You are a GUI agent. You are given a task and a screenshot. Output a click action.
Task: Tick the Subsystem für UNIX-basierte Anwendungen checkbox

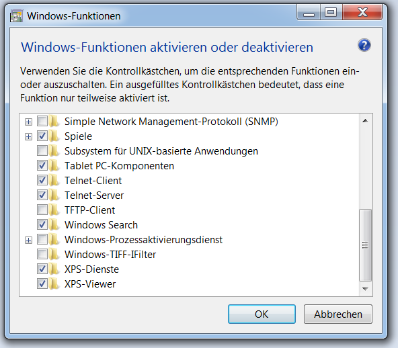click(42, 151)
